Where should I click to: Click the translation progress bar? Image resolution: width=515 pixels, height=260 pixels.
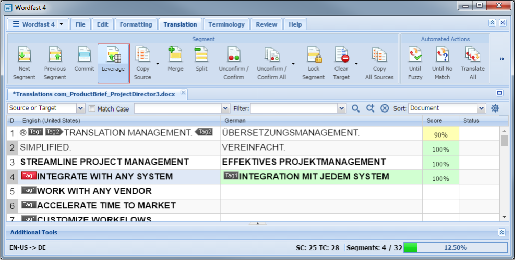(455, 247)
